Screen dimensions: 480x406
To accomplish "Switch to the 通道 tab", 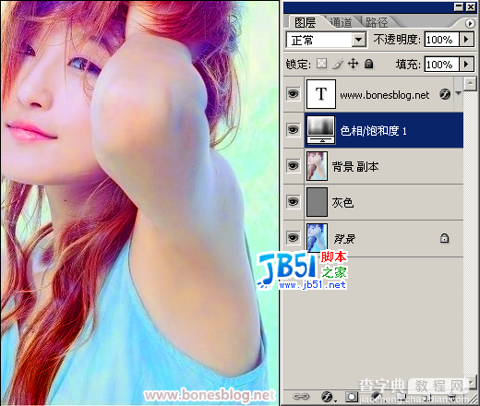I will click(341, 22).
